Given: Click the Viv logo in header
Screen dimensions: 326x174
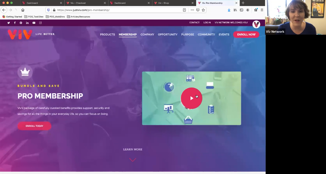Looking at the screenshot, I should pyautogui.click(x=20, y=34).
